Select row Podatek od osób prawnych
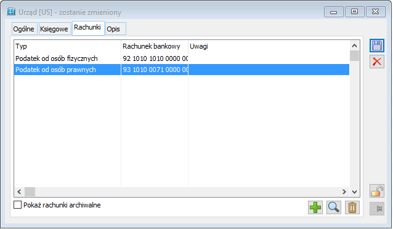Viewport: 393px width, 229px height. tap(182, 70)
